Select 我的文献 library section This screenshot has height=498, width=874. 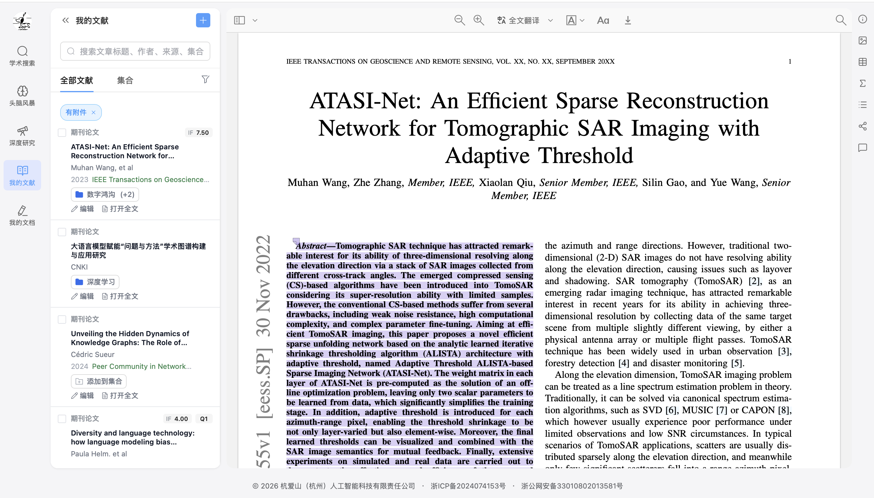tap(22, 176)
